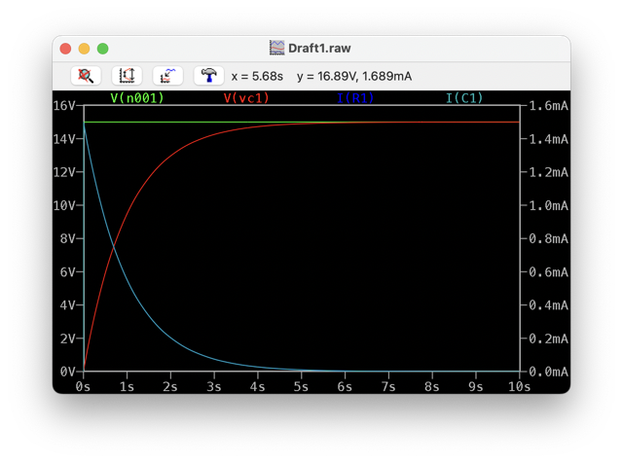
Task: Select the I(R1) trace label
Action: point(355,97)
